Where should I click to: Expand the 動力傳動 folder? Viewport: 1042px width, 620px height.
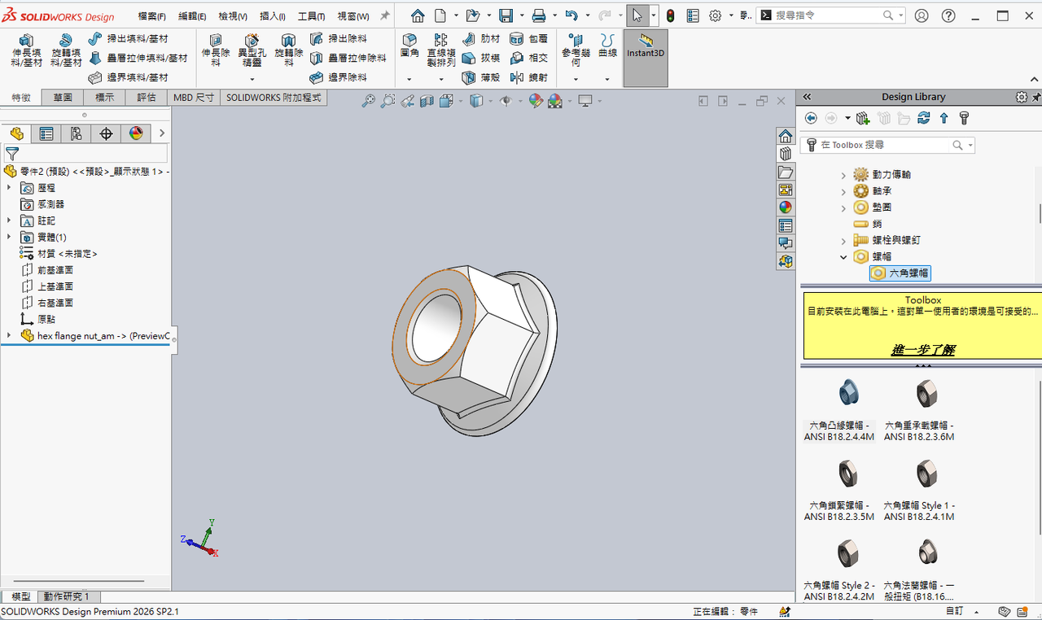pos(843,175)
